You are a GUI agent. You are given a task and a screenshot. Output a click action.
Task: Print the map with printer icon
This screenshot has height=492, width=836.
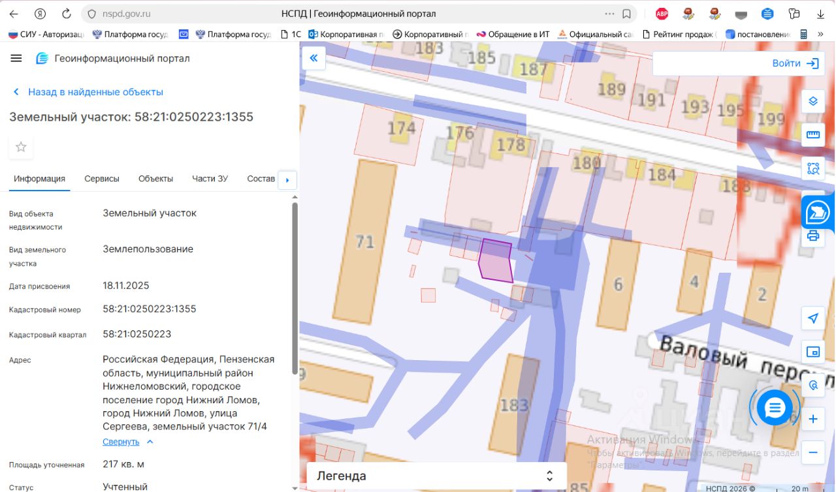click(x=813, y=236)
